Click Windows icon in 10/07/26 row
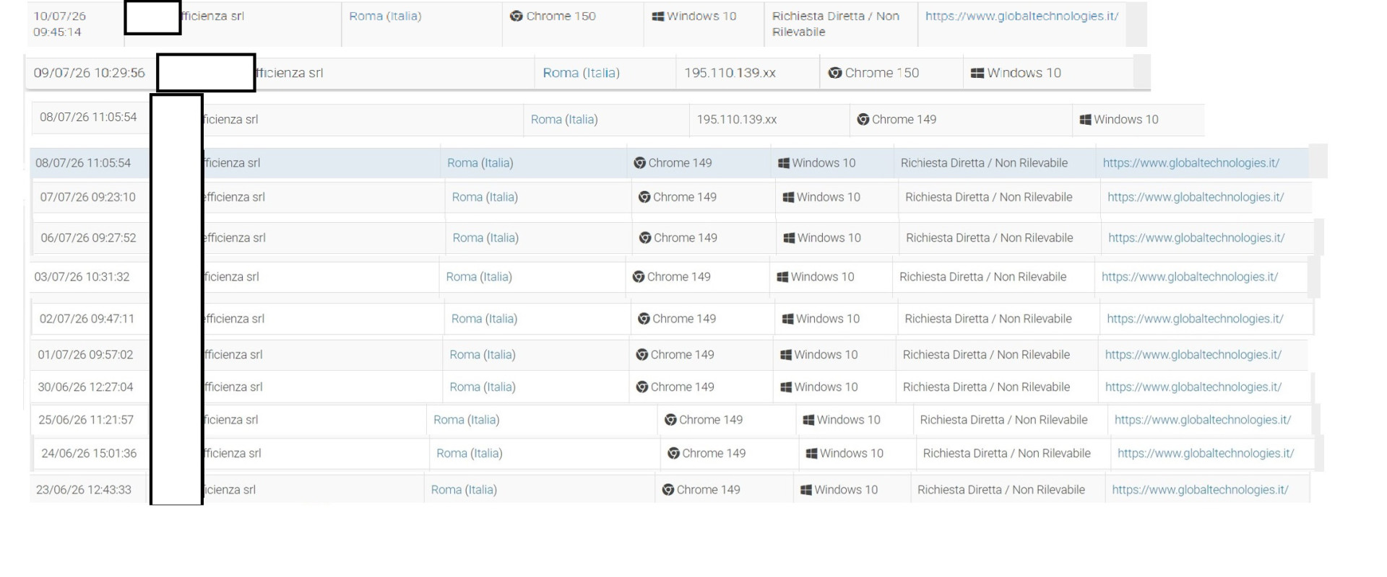 (x=657, y=16)
